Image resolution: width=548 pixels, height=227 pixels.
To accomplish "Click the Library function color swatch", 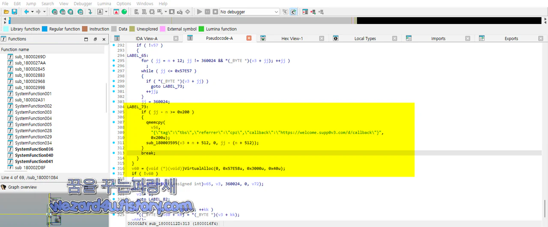I will pyautogui.click(x=6, y=29).
